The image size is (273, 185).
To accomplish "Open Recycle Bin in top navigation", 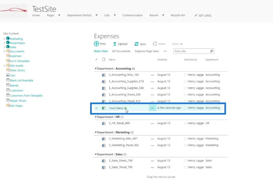I will 178,15.
